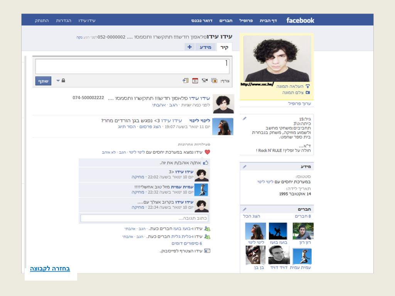The image size is (395, 296).
Task: Click הצג פרסום on Linoy's post
Action: tap(150, 126)
